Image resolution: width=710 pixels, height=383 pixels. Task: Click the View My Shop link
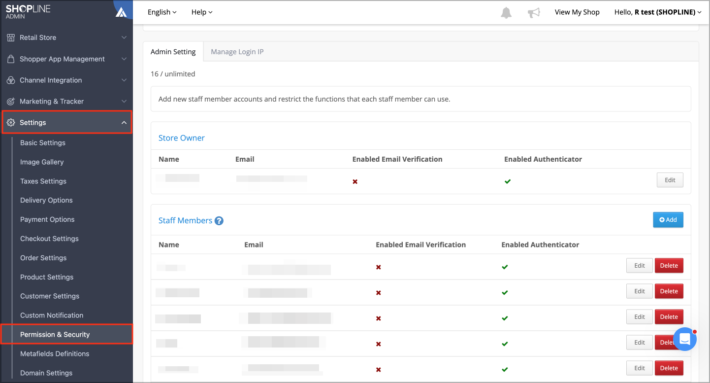(x=577, y=12)
